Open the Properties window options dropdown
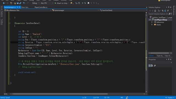The height and width of the screenshot is (99, 176). coord(167,59)
